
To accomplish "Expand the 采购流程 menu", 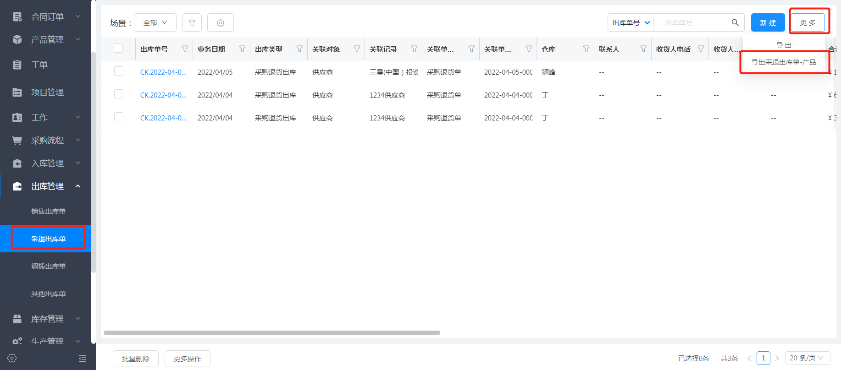I will tap(78, 140).
